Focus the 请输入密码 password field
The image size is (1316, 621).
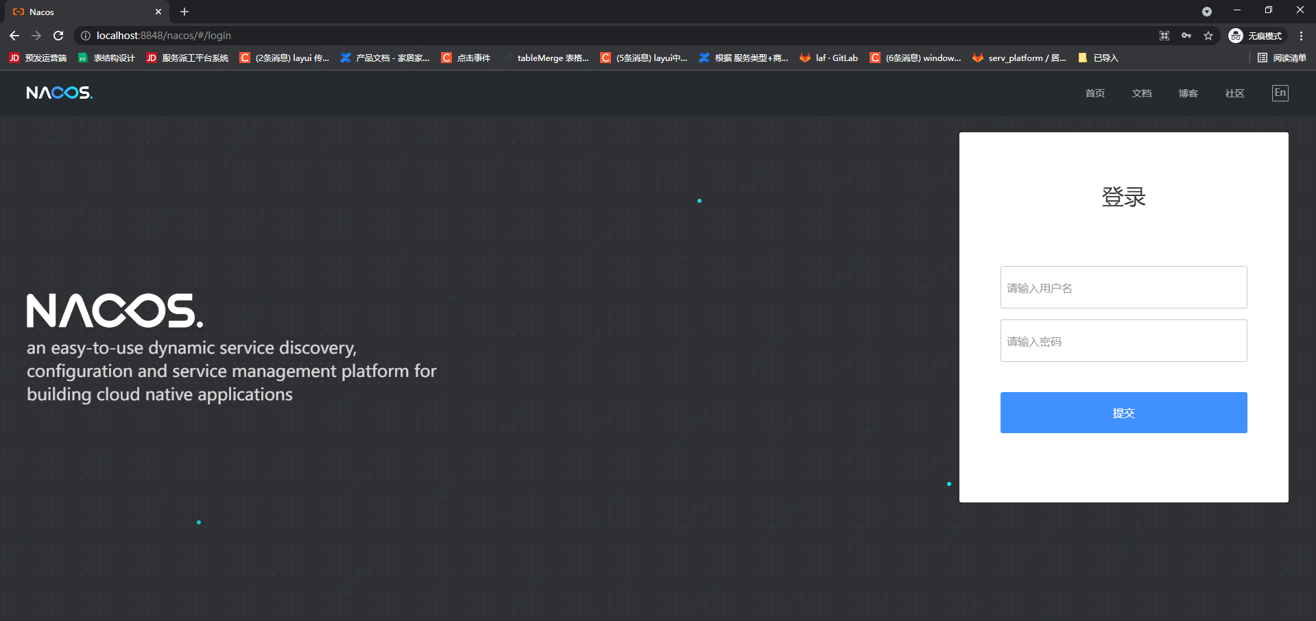1123,341
